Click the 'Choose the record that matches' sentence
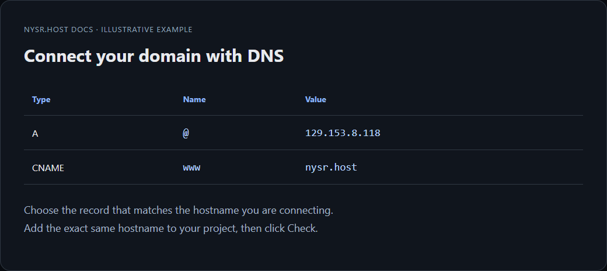Image resolution: width=607 pixels, height=271 pixels. (x=179, y=210)
